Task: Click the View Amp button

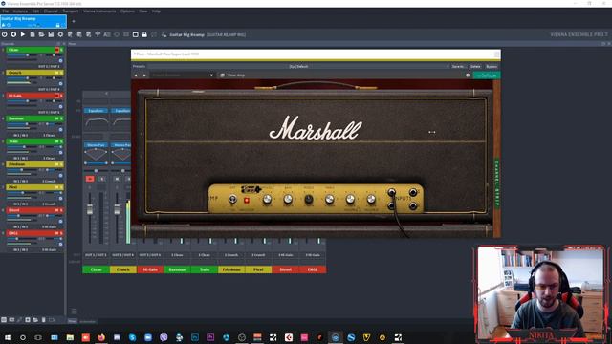Action: tap(232, 75)
